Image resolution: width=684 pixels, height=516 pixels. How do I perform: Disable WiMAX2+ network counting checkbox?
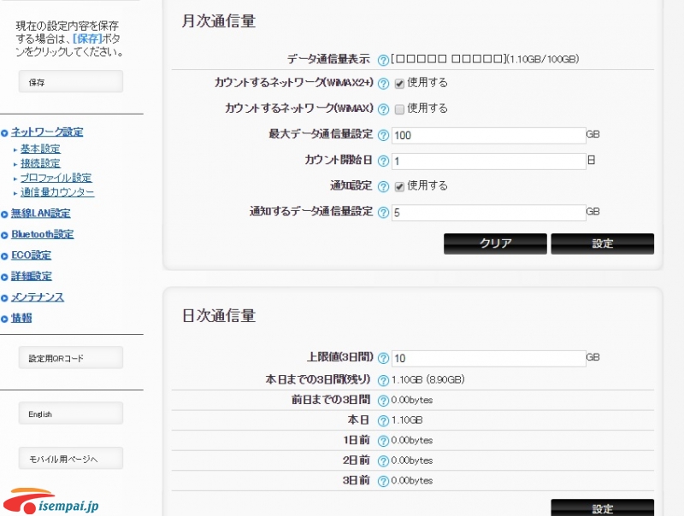click(399, 84)
